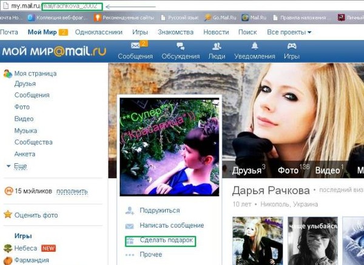The image size is (364, 265).
Task: Click the orange badge next to Мой Мир
Action: click(x=63, y=33)
